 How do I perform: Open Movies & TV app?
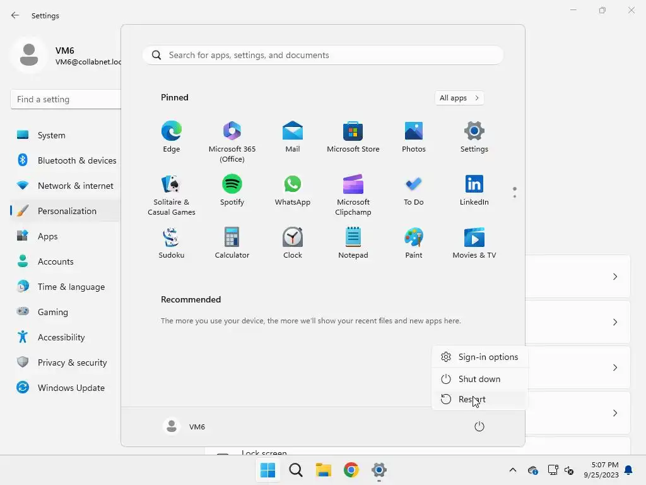pyautogui.click(x=474, y=243)
